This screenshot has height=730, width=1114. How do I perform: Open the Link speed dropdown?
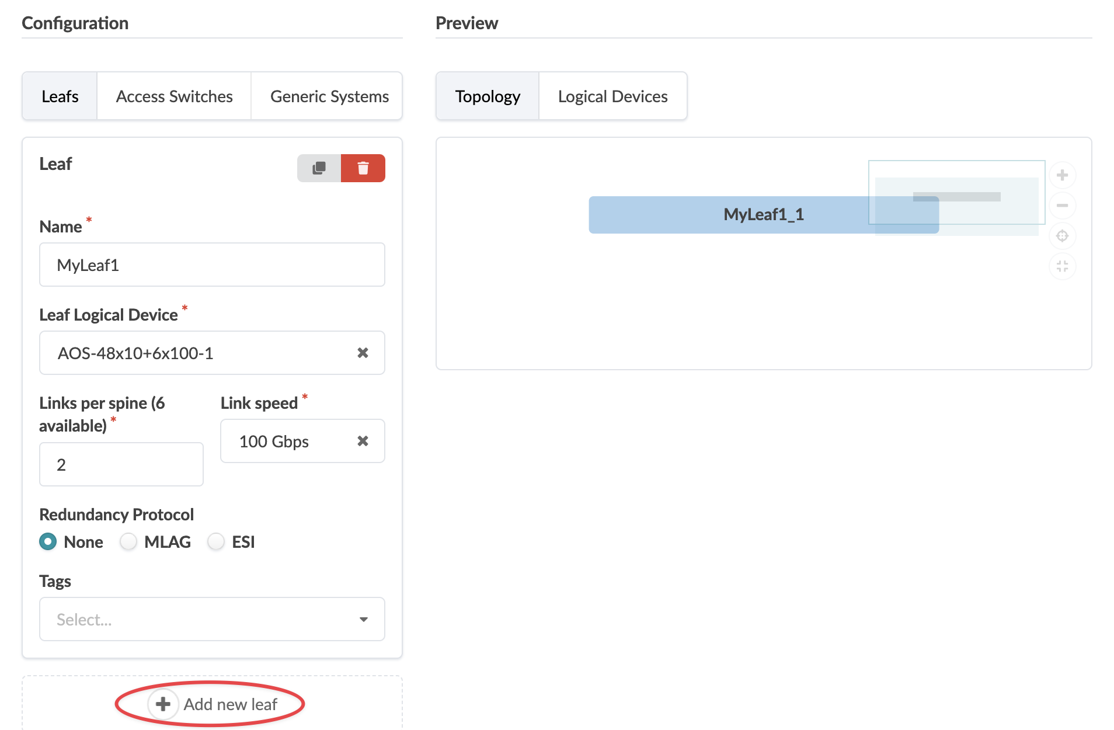point(289,441)
